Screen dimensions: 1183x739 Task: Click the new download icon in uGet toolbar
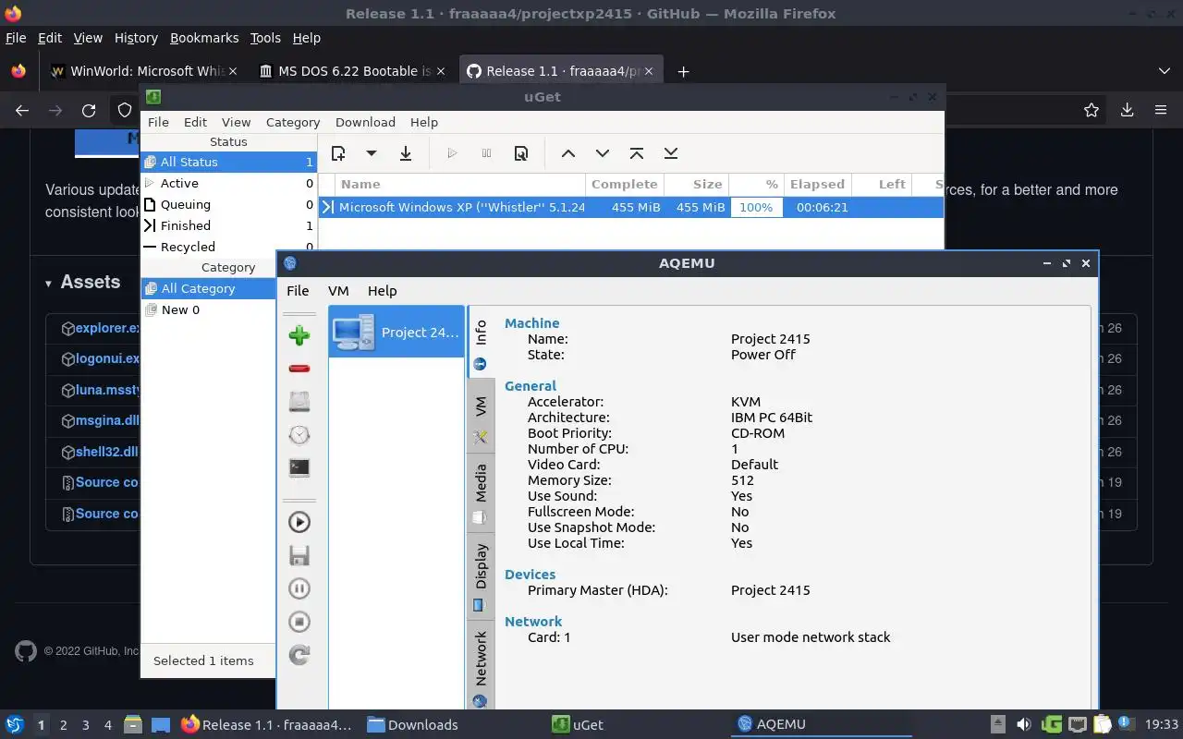coord(338,153)
